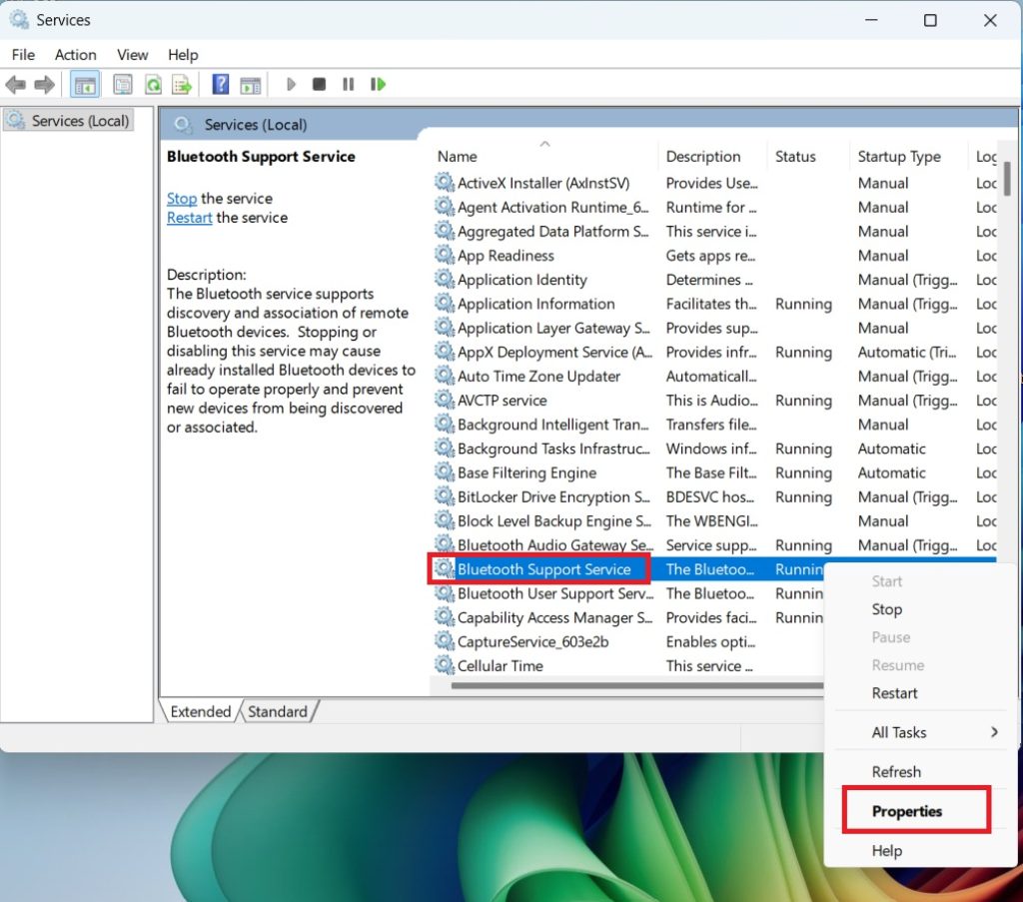Viewport: 1023px width, 902px height.
Task: Select Capability Access Manager Service row
Action: coord(626,617)
